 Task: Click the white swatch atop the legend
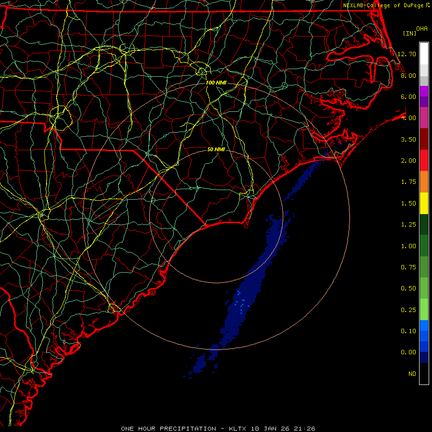coord(424,54)
